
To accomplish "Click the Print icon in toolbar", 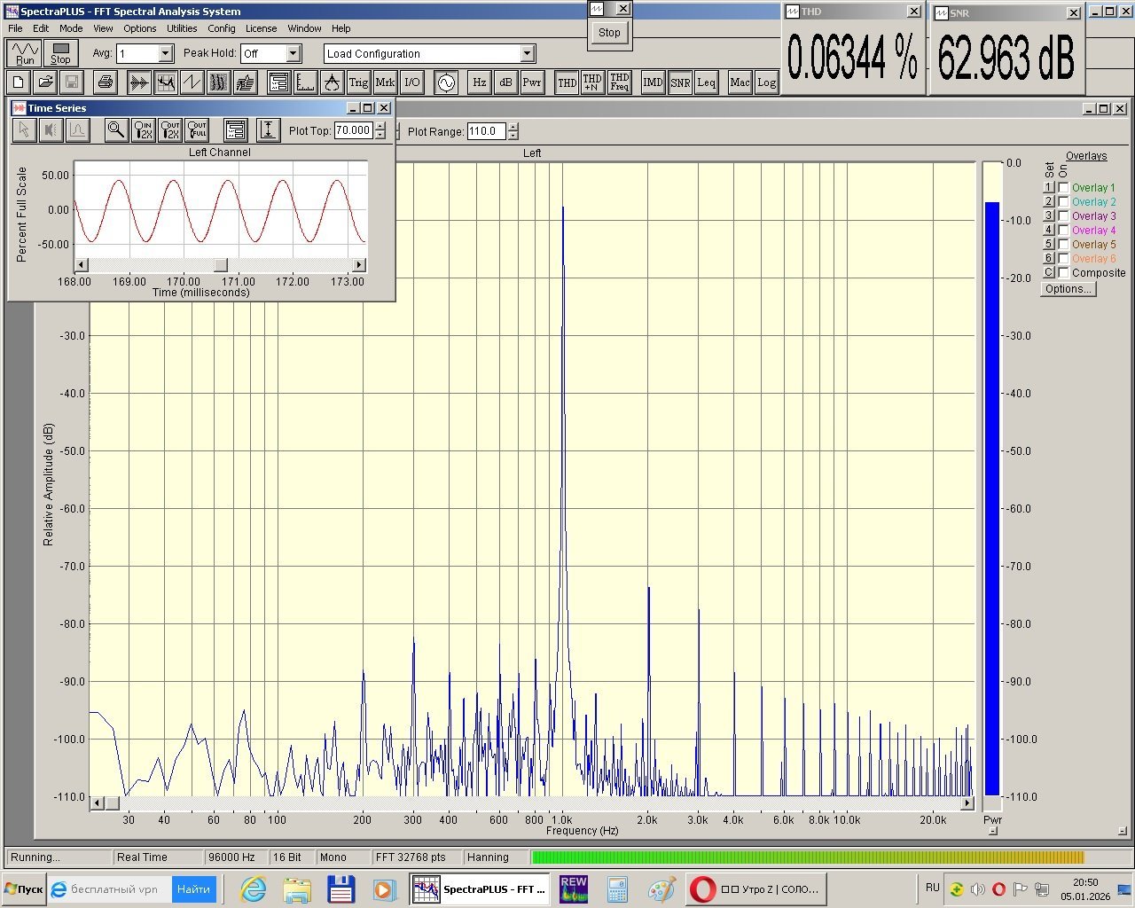I will click(105, 82).
